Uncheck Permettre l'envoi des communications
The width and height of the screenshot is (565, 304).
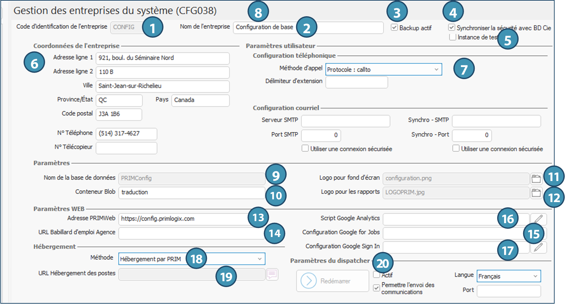(x=376, y=288)
